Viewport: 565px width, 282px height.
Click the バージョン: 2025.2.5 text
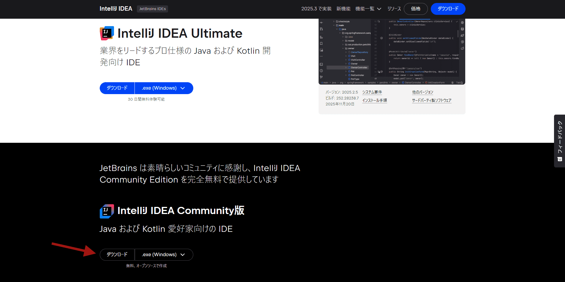pyautogui.click(x=342, y=92)
